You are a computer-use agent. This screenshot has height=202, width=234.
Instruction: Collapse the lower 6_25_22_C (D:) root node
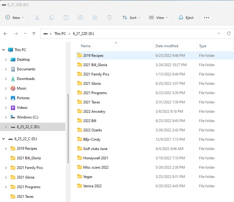pos(4,139)
